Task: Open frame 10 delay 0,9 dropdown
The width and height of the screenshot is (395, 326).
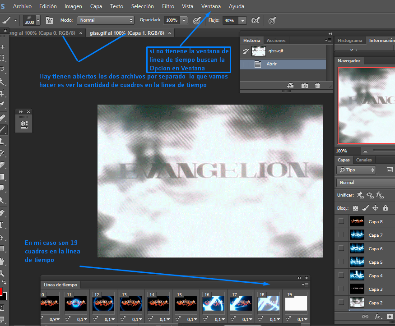Action: pyautogui.click(x=55, y=319)
